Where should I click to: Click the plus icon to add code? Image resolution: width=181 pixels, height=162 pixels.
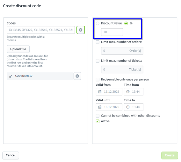pos(81,30)
